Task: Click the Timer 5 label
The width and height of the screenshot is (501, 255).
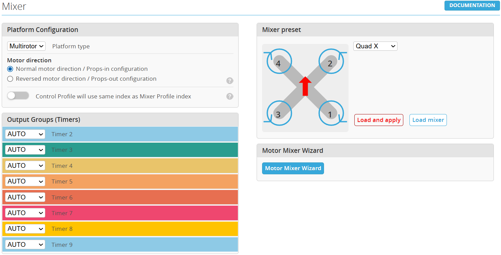Action: 62,181
